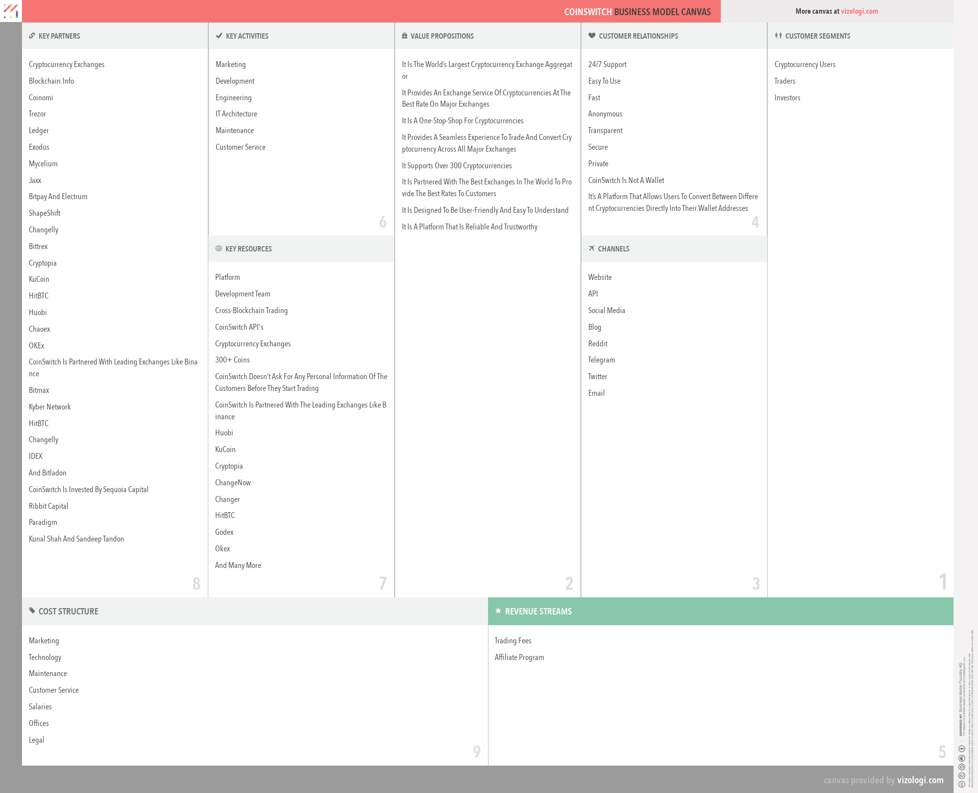Click the Coinswitch Business Model Canvas title
The width and height of the screenshot is (978, 793).
coord(637,12)
